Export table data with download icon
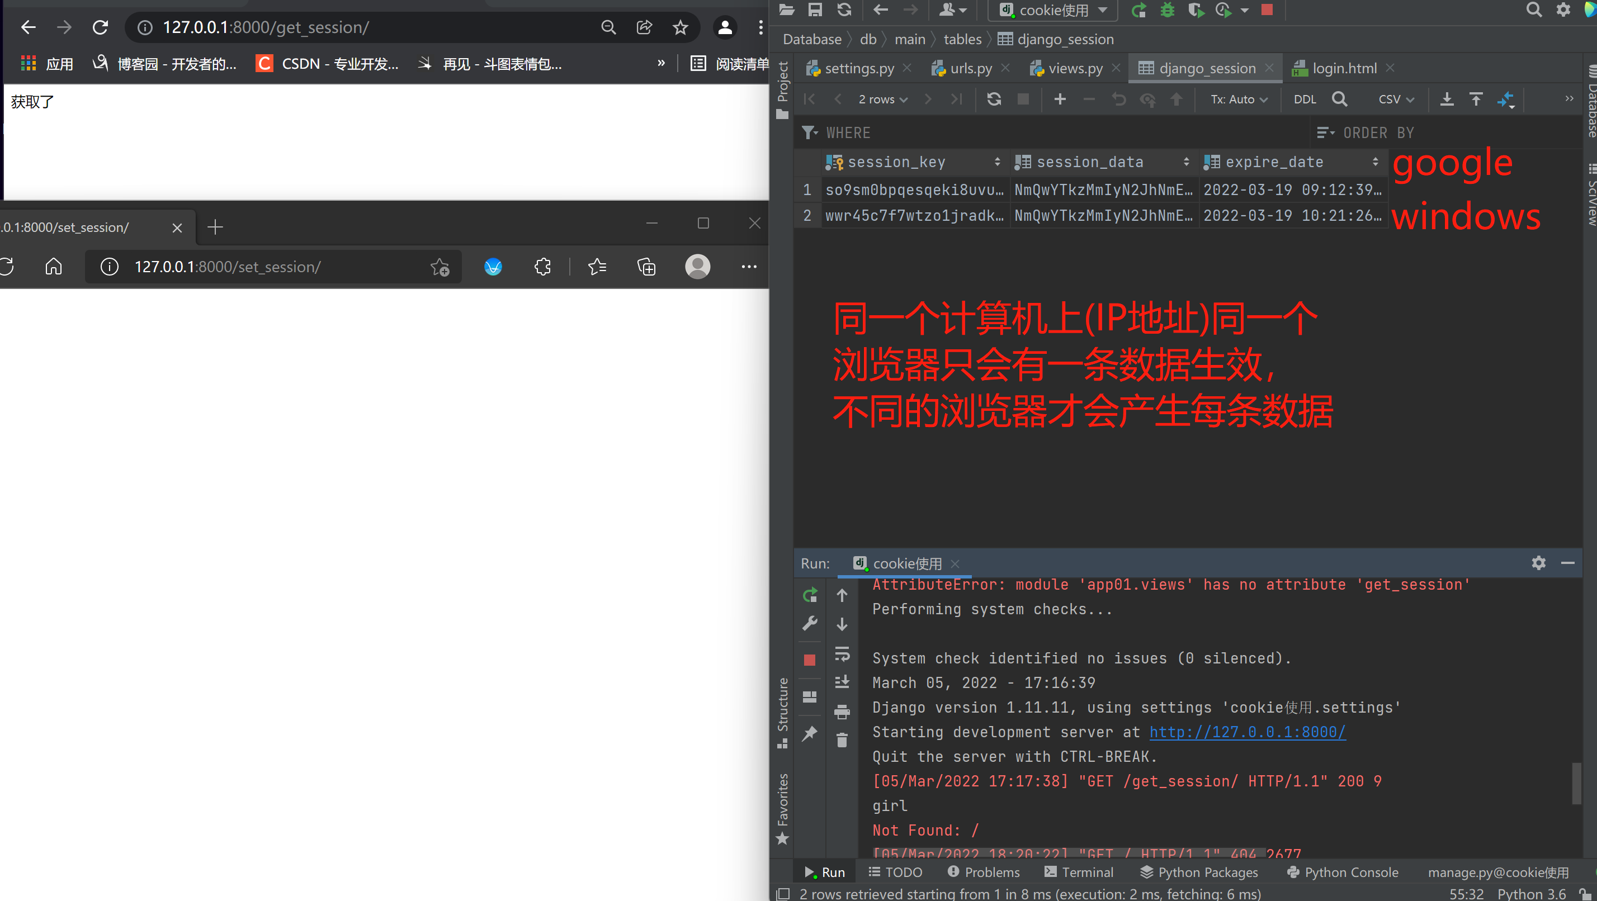The height and width of the screenshot is (901, 1597). pyautogui.click(x=1447, y=99)
